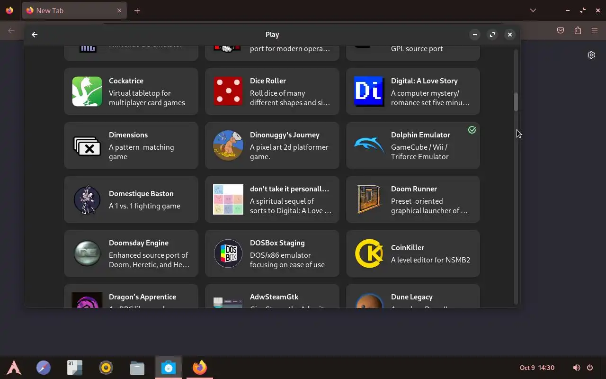Screen dimensions: 606x379
Task: Click the Dolphin Emulator dolphin icon
Action: (369, 145)
